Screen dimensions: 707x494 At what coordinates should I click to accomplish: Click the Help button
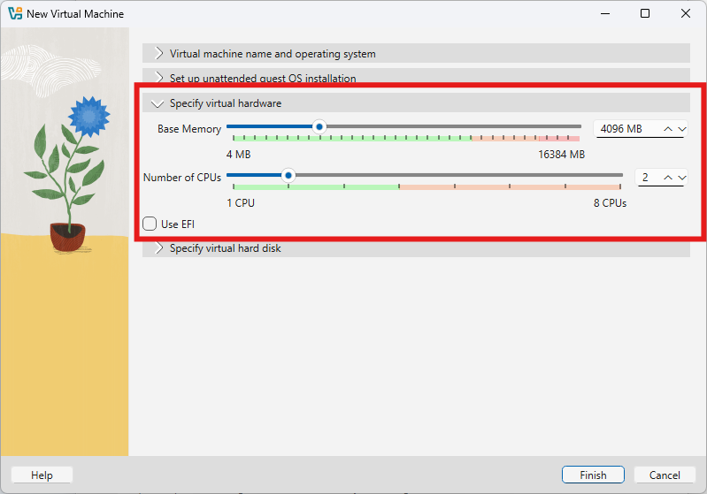[42, 475]
